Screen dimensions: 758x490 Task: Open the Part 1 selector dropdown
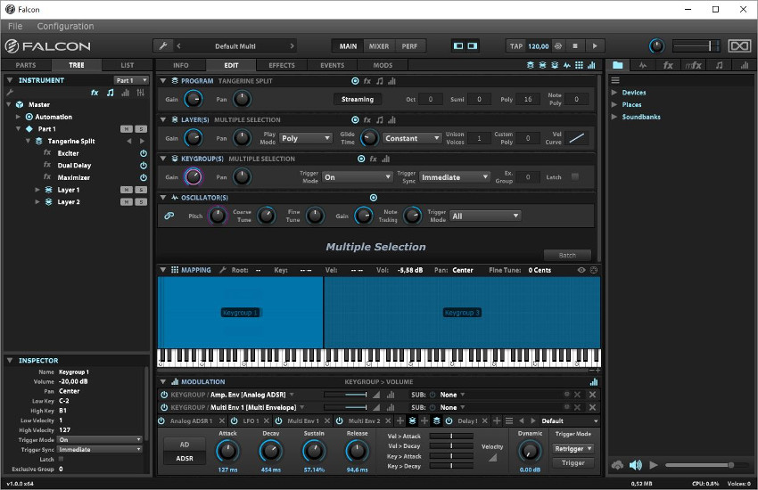coord(131,80)
